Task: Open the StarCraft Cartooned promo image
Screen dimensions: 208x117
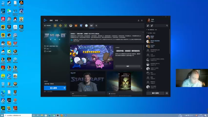Action: (x=92, y=57)
